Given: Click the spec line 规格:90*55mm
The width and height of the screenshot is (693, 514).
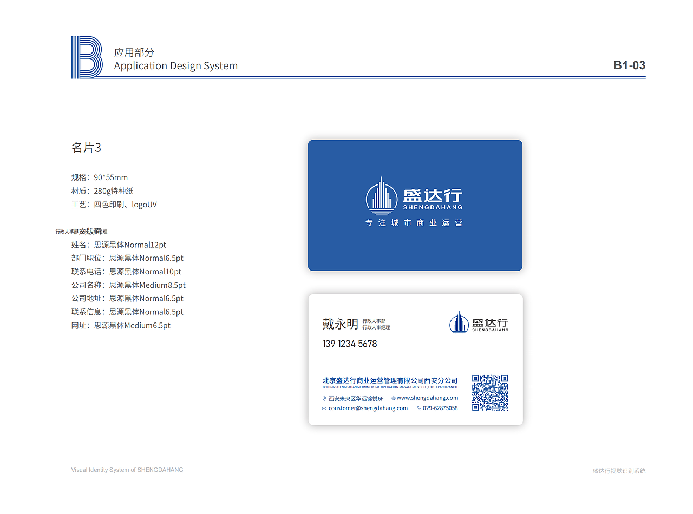Looking at the screenshot, I should (100, 177).
